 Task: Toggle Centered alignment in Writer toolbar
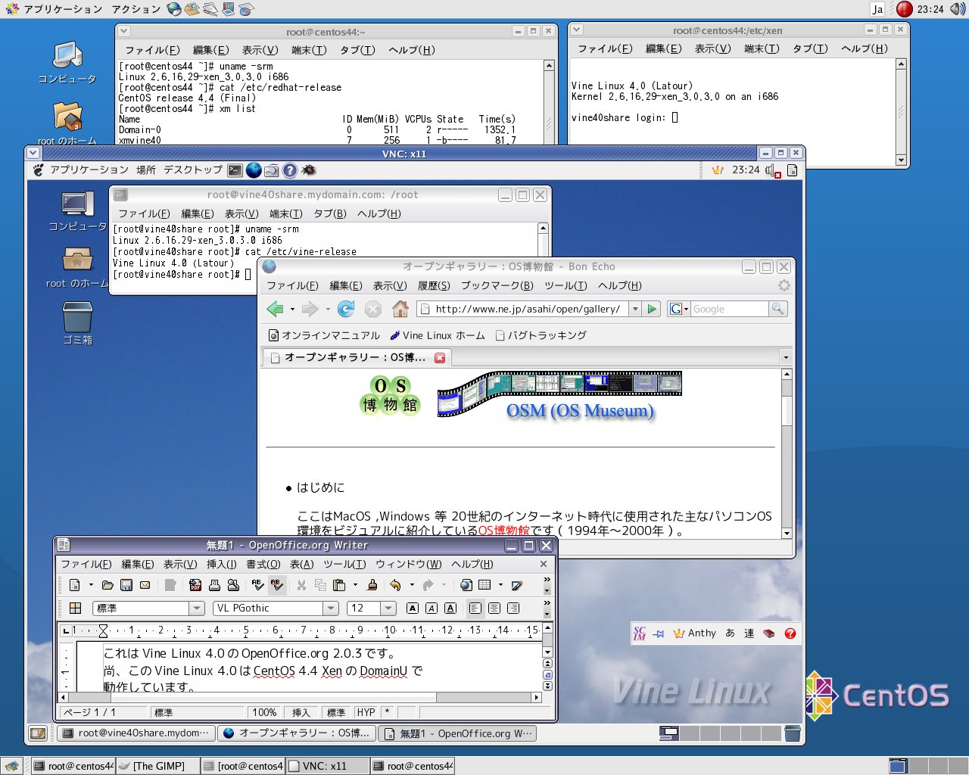coord(494,608)
